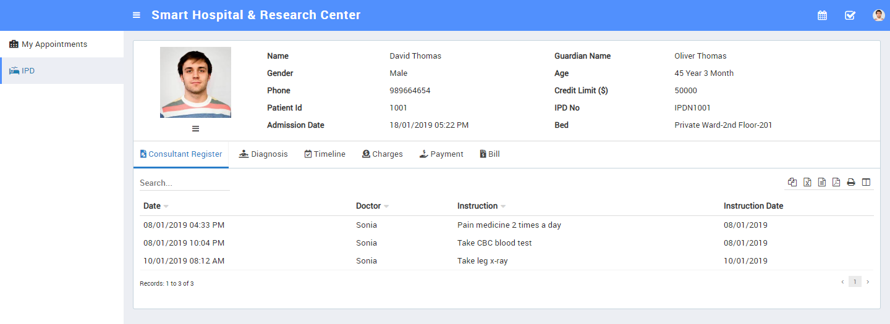This screenshot has width=890, height=324.
Task: Export table to PDF
Action: click(836, 182)
